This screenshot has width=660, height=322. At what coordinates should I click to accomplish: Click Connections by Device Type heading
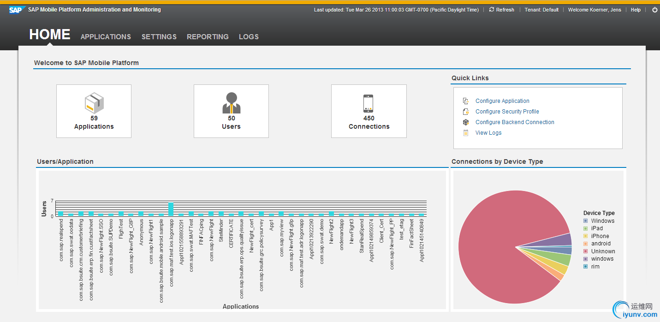click(497, 161)
